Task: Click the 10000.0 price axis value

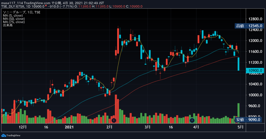Action: tap(255, 95)
